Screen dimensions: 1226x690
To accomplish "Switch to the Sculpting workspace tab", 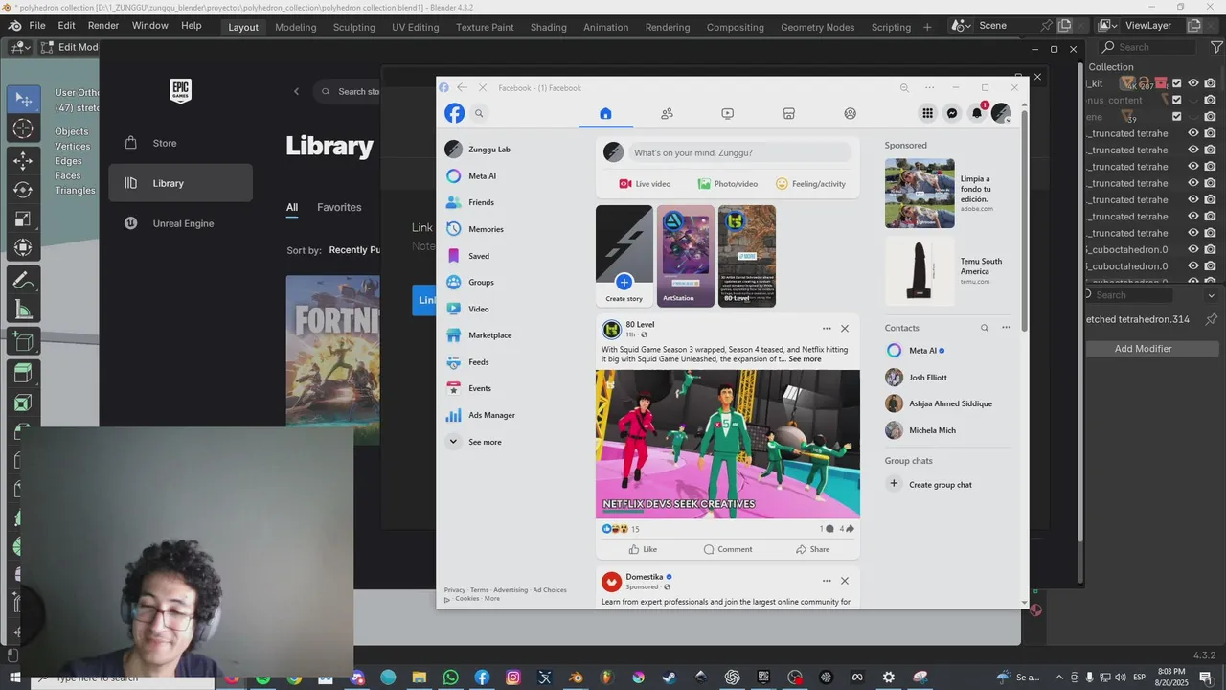I will tap(354, 27).
